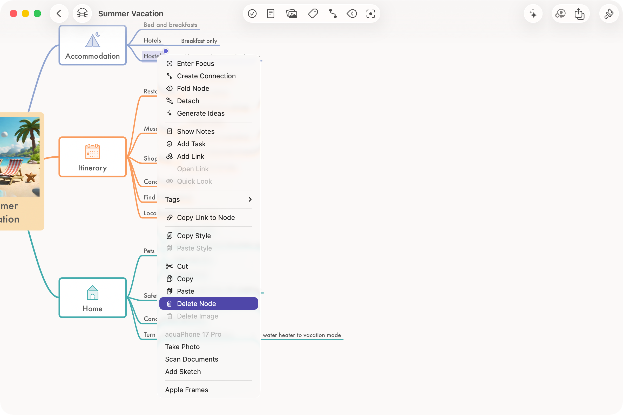The width and height of the screenshot is (623, 415).
Task: Click the focus mode toolbar icon
Action: pos(370,13)
